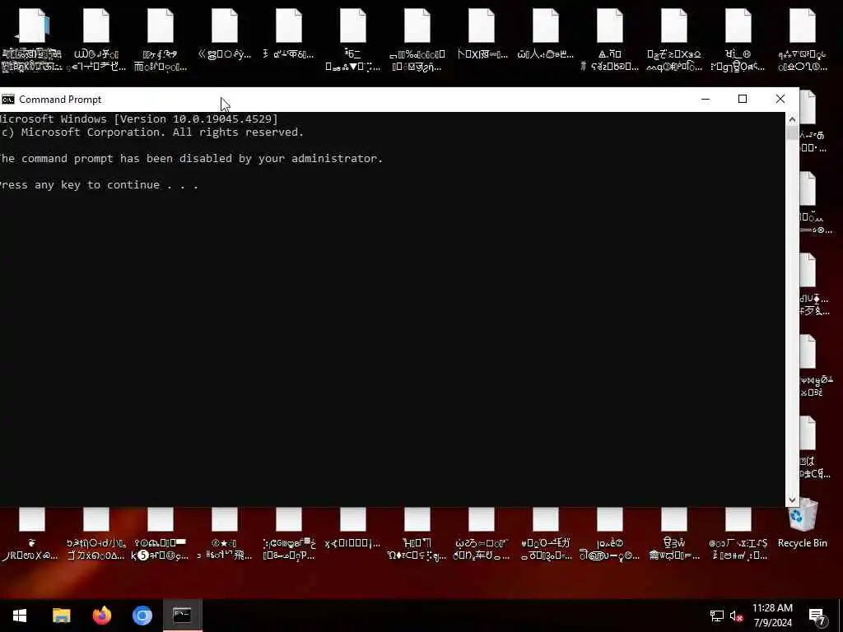Screen dimensions: 843x632
Task: Open the Windows Start menu
Action: [x=20, y=616]
